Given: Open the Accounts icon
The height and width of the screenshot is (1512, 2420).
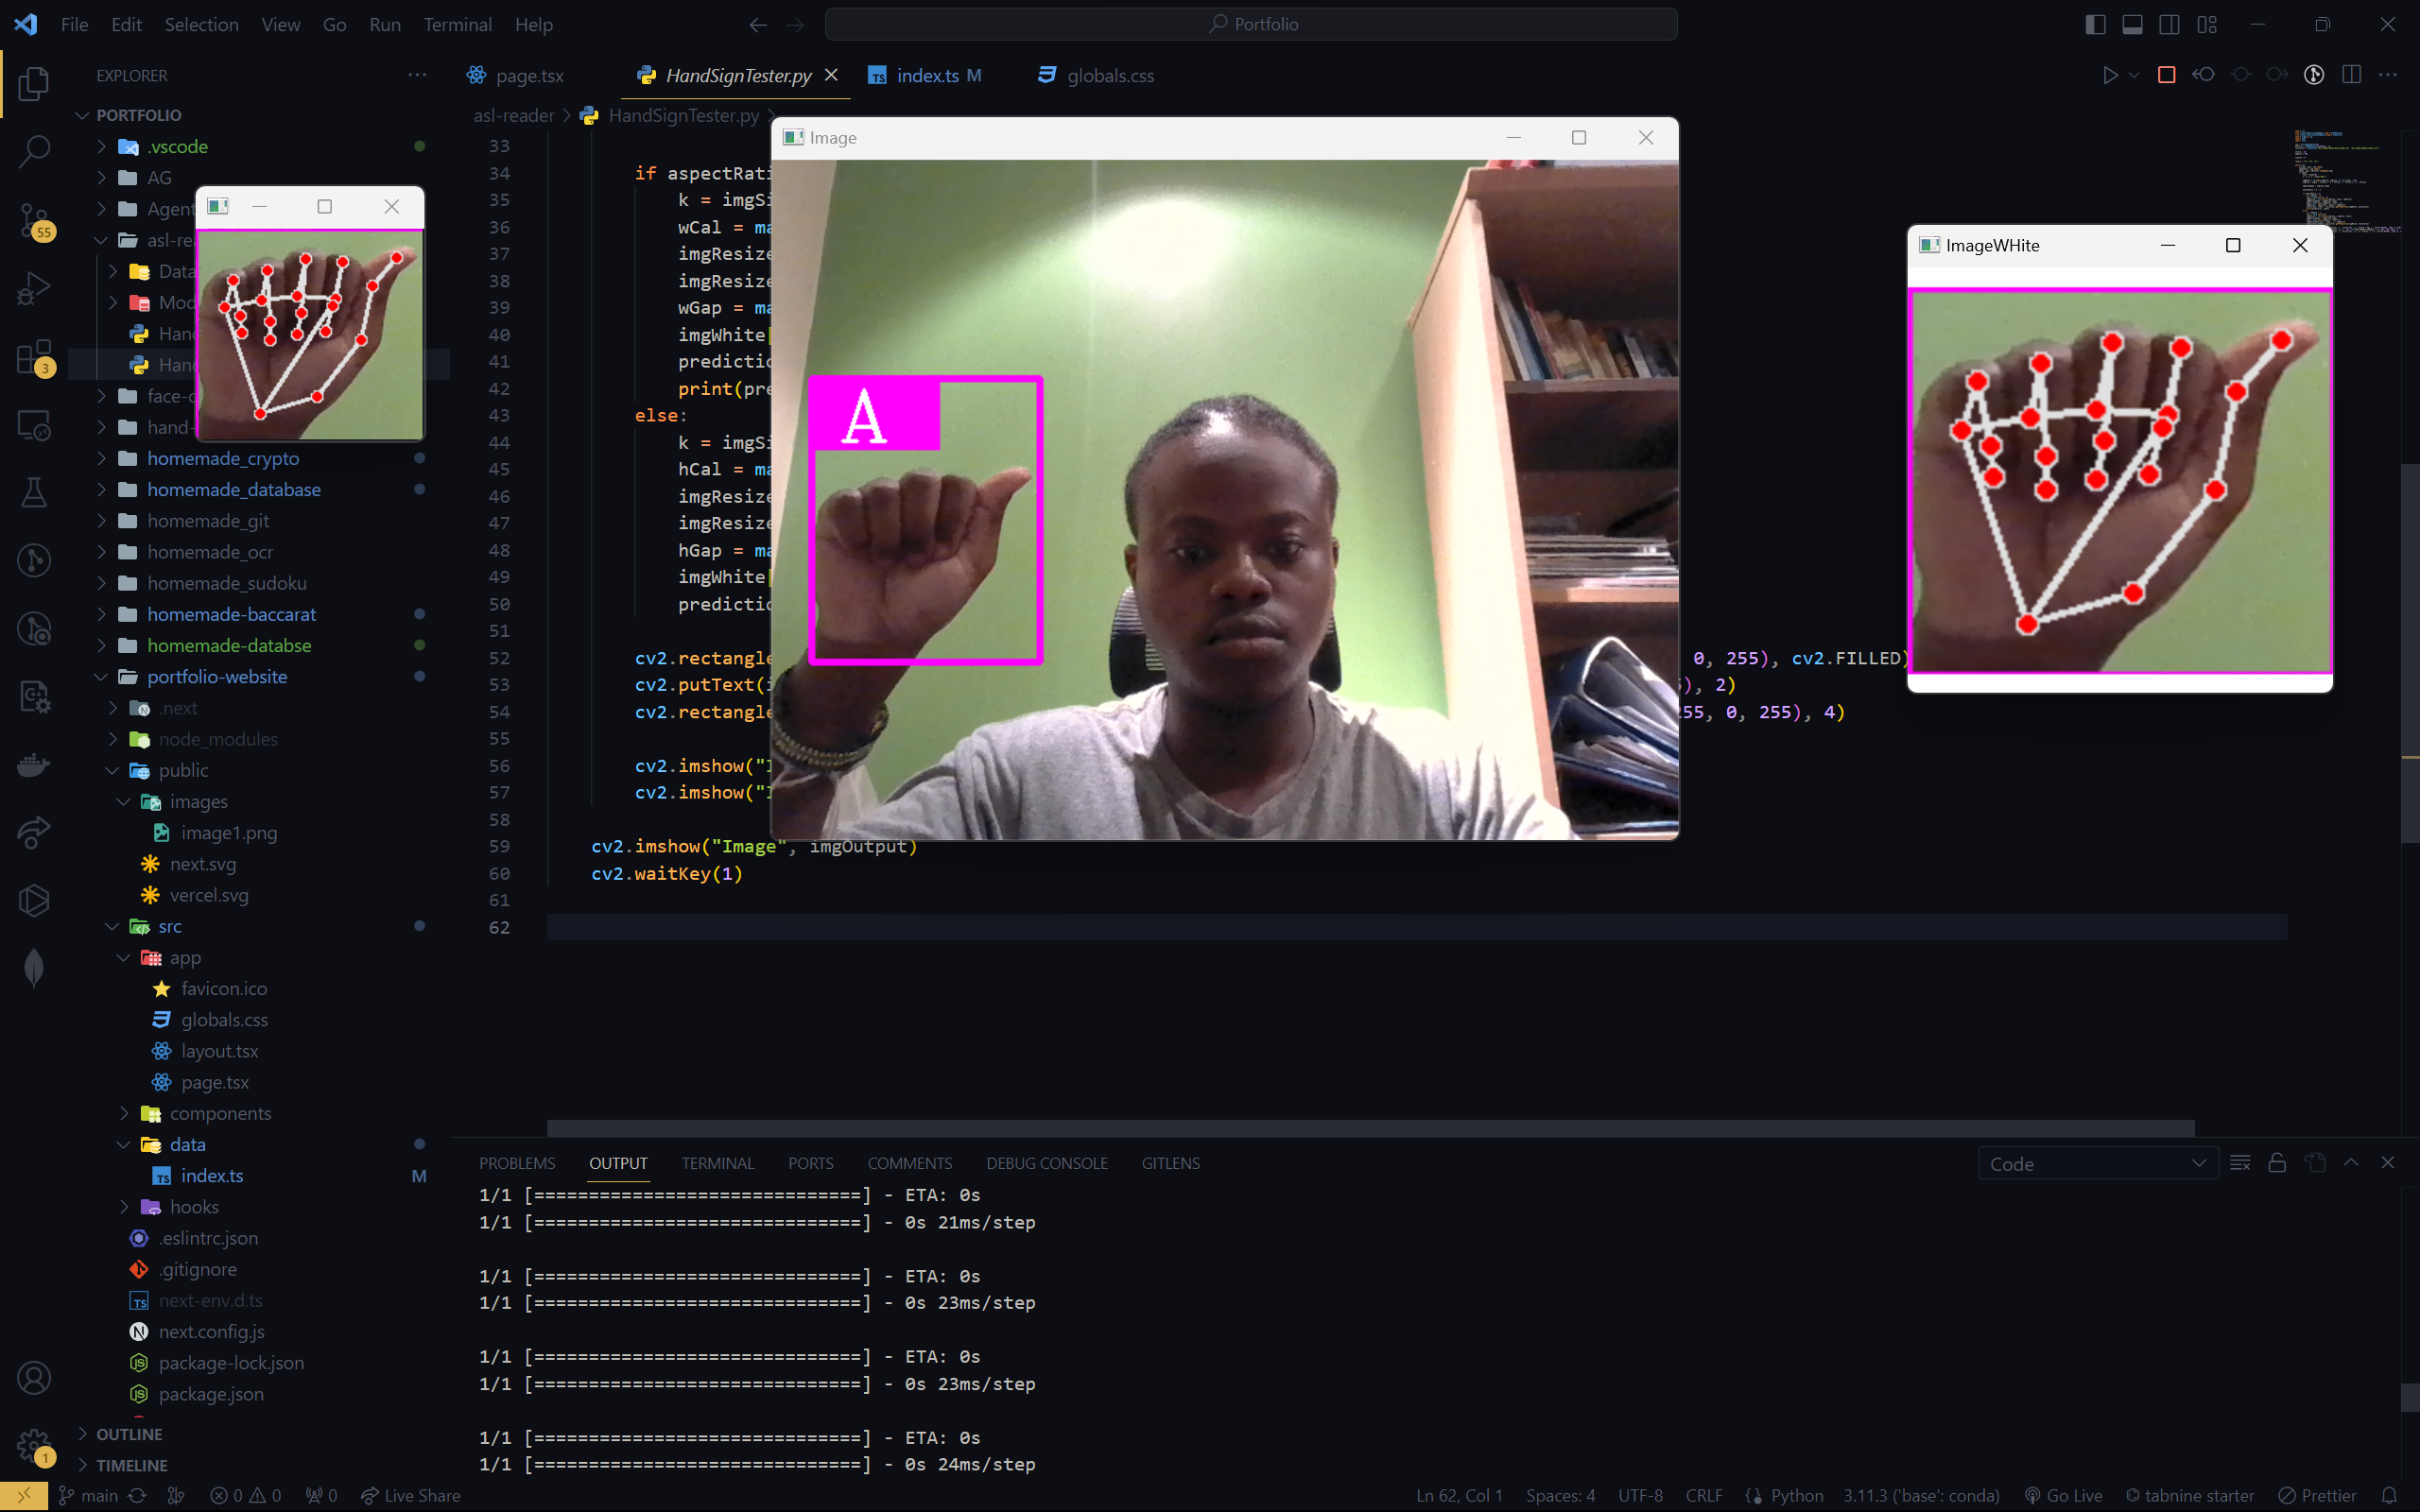Looking at the screenshot, I should (x=34, y=1378).
